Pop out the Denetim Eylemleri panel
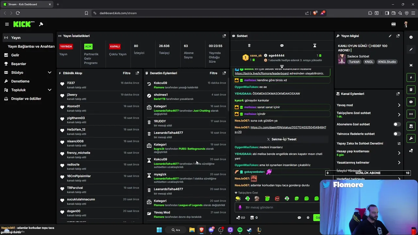This screenshot has height=235, width=418. pyautogui.click(x=224, y=73)
